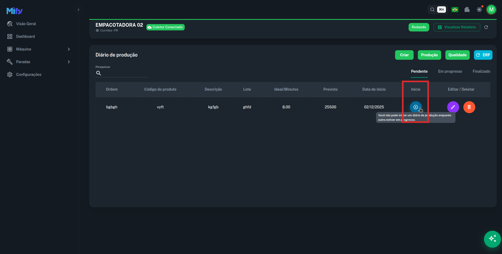
Task: Open Configurações in the sidebar
Action: (29, 75)
